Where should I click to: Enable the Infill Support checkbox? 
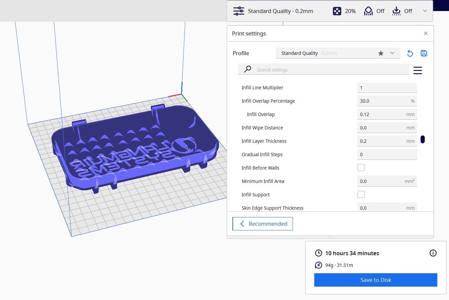point(361,194)
